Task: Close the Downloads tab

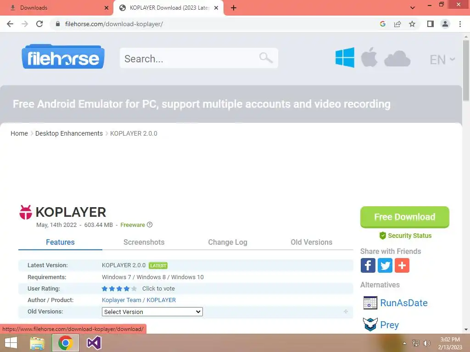Action: pyautogui.click(x=106, y=8)
